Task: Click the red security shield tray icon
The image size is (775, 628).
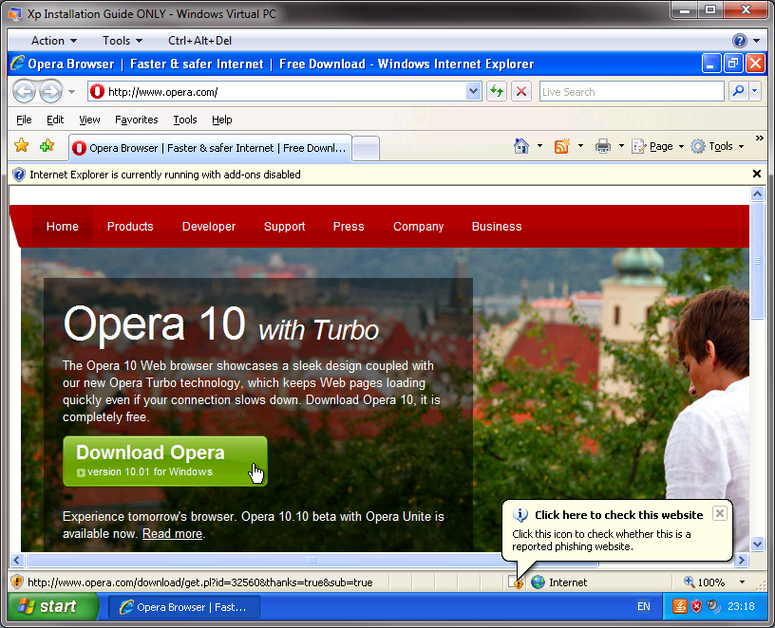Action: [x=696, y=606]
